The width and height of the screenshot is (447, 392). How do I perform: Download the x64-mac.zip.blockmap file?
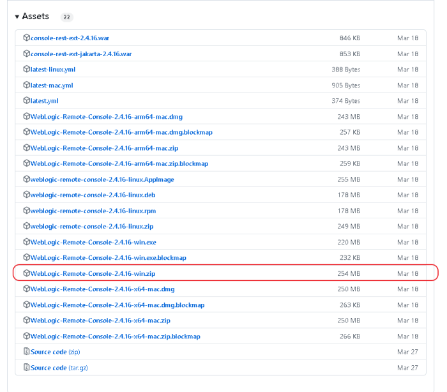click(x=116, y=336)
